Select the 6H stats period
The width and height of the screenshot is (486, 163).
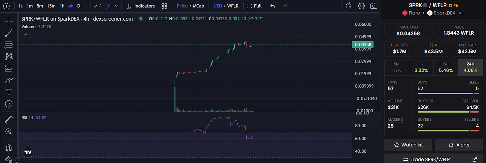click(446, 68)
